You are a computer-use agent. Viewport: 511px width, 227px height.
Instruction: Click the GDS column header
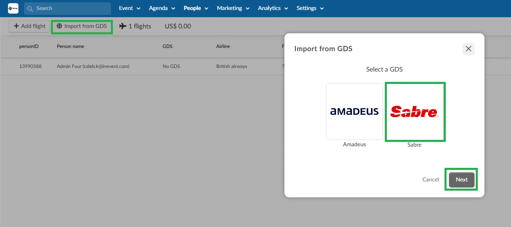[167, 46]
